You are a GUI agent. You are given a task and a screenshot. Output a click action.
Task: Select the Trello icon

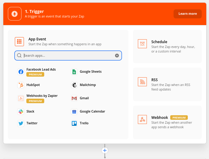74,123
